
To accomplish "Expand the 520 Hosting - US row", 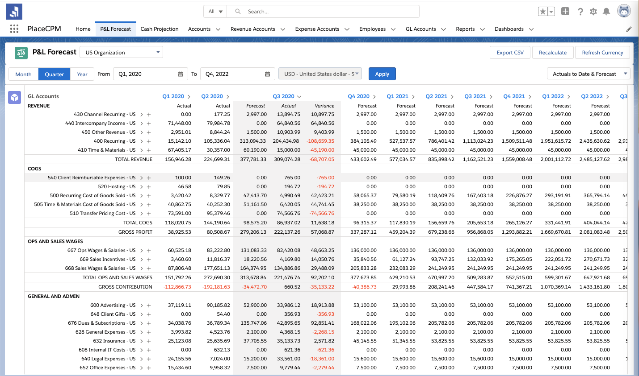I will point(142,187).
